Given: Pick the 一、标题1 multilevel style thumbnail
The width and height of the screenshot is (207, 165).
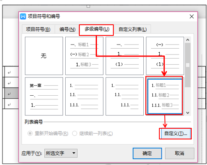Looking at the screenshot, I should coord(84,56).
